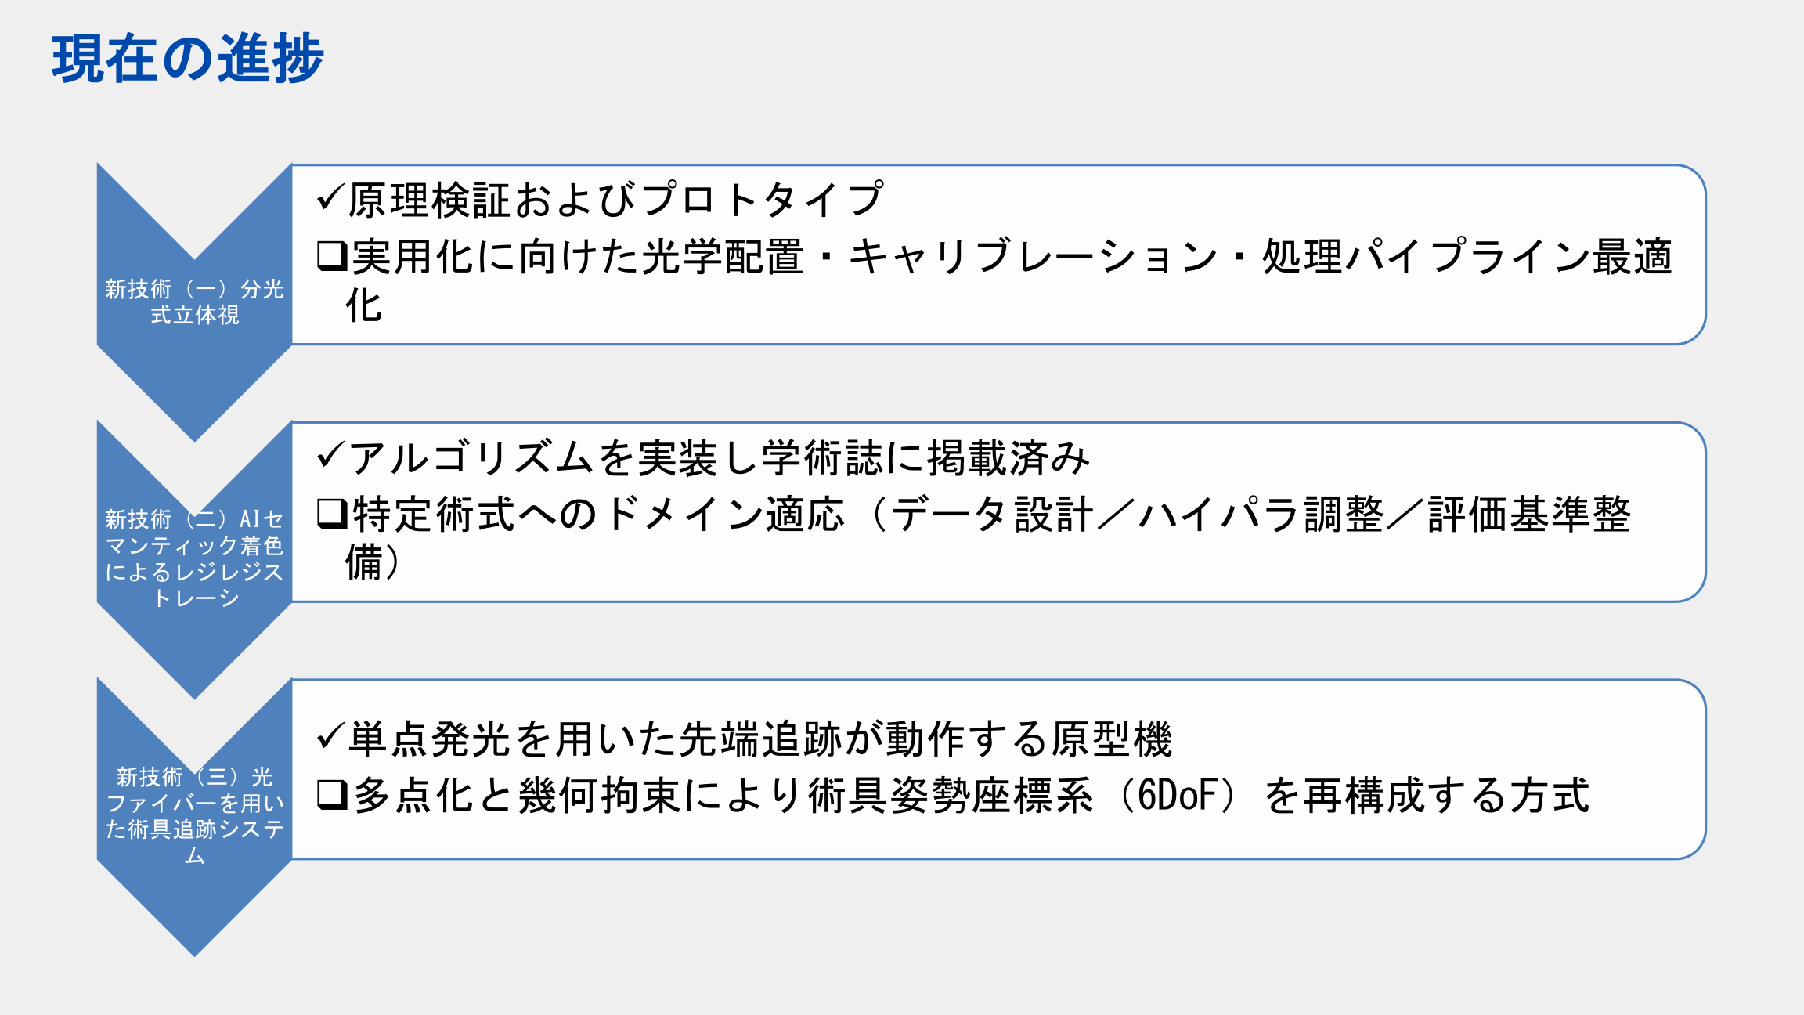Click the empty box before 実用化に向けた光学配置
Viewport: 1804px width, 1015px height.
pos(332,256)
